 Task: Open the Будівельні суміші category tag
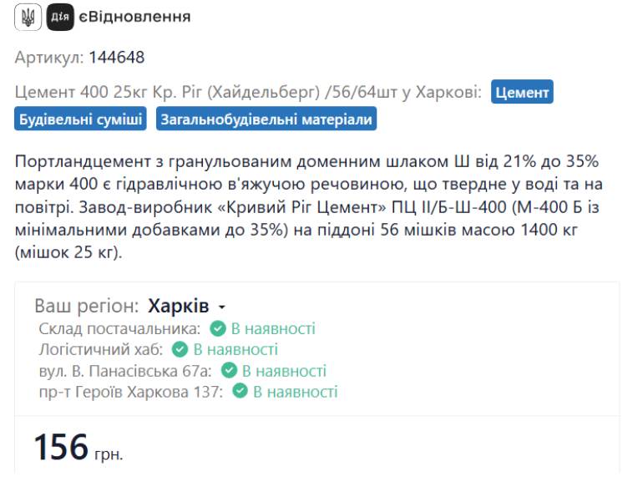[80, 119]
